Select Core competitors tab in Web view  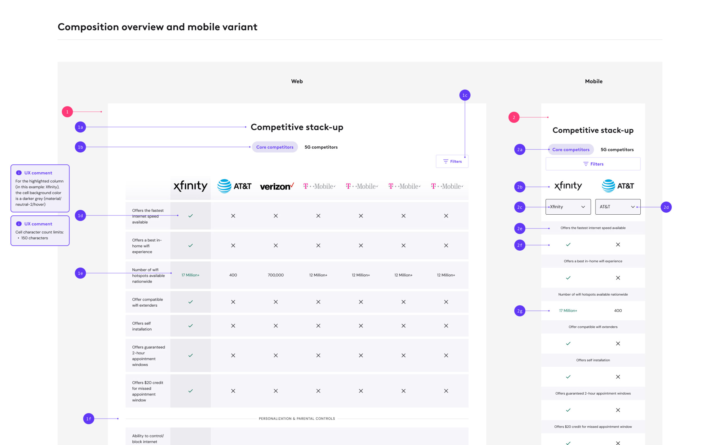[x=274, y=147]
